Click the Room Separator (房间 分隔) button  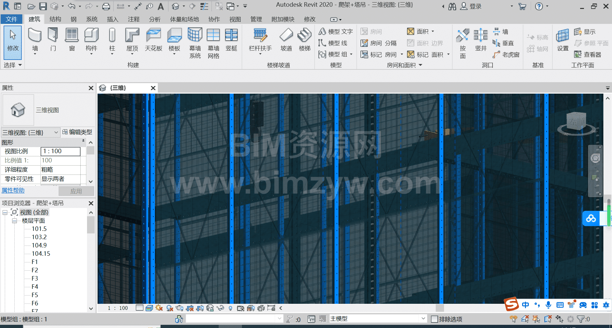(x=379, y=43)
